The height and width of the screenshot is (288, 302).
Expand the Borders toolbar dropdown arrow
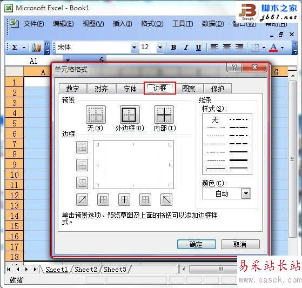[x=264, y=48]
